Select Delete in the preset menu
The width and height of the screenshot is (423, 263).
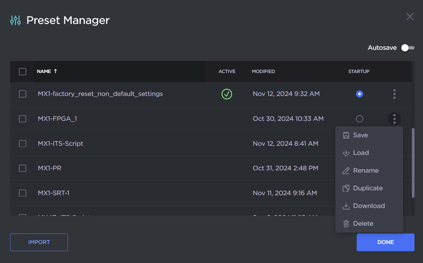pos(363,224)
